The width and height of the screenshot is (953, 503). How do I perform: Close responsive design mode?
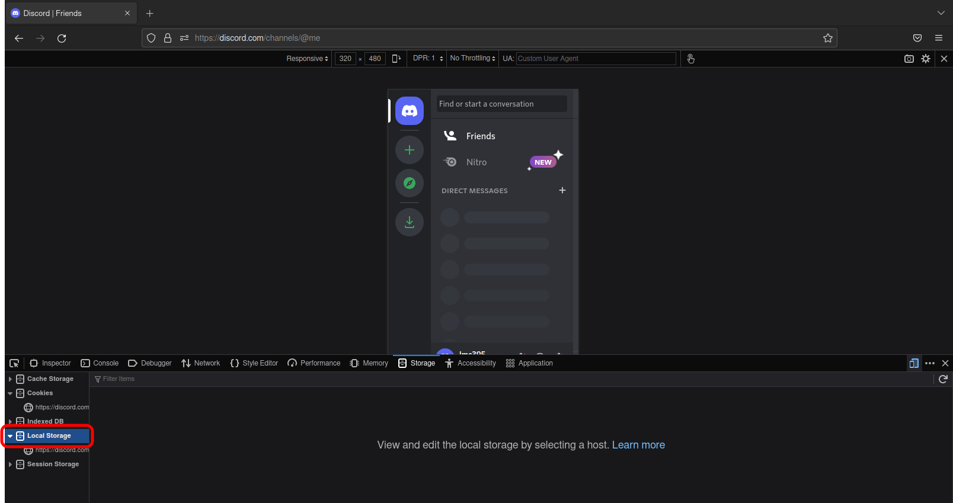click(x=944, y=59)
